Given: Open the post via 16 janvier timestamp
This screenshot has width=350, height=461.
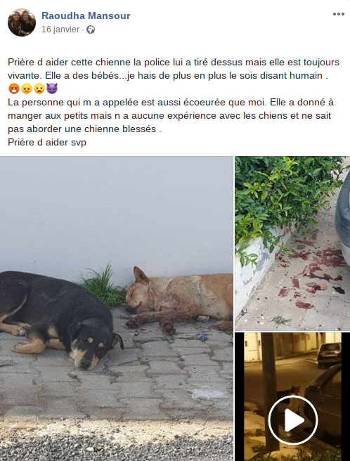Looking at the screenshot, I should (60, 30).
